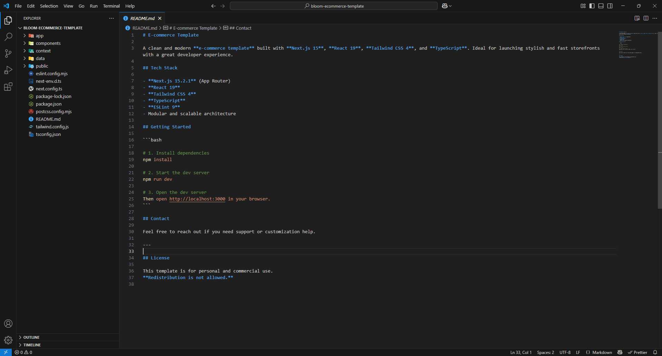Select the README.md editor tab

coord(142,18)
